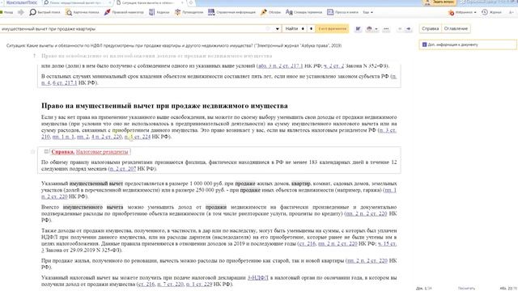Open the three-dots more actions menu
Screen dimensions: 518x291
point(386,29)
